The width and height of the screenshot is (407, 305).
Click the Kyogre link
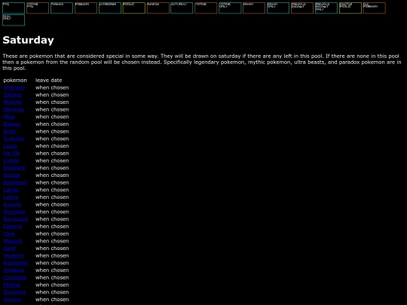coord(12,204)
